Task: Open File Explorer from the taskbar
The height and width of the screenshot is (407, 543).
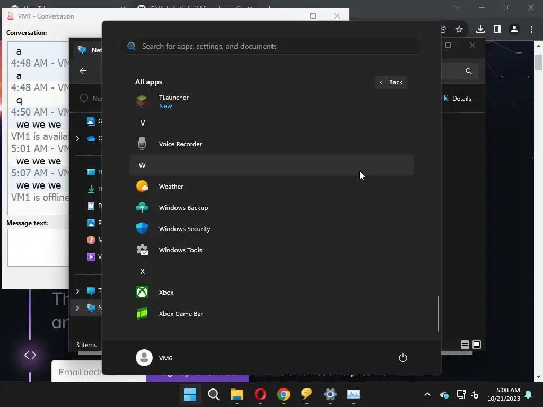Action: [x=237, y=394]
